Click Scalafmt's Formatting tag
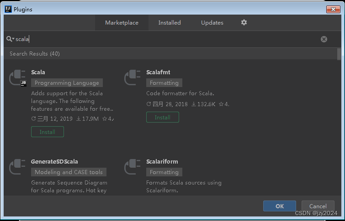 pos(164,83)
